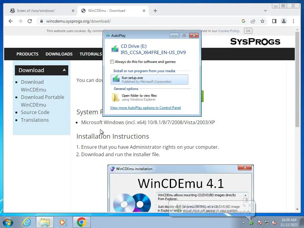304x228 pixels.
Task: Click the share page icon
Action: (253, 21)
